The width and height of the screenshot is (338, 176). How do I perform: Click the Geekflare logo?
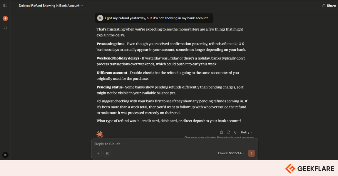[310, 168]
